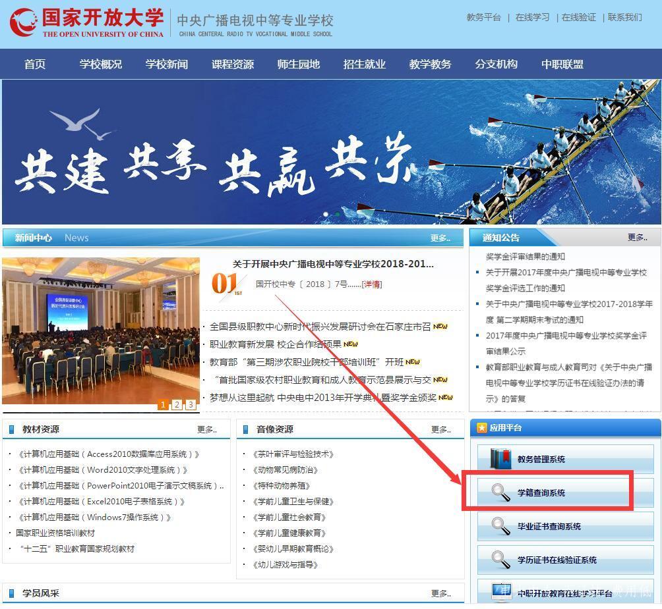662x609 pixels.
Task: Select the 课程资源 navigation menu item
Action: pos(232,64)
